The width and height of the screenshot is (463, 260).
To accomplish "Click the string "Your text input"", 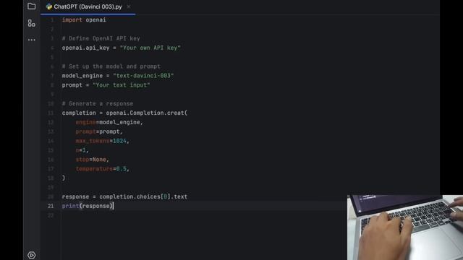I will [x=122, y=85].
